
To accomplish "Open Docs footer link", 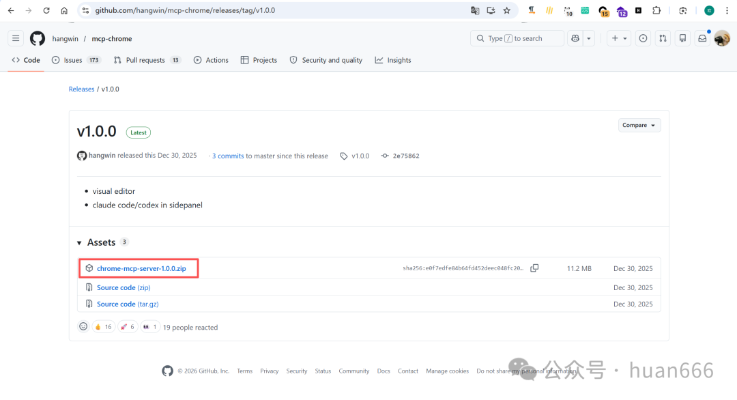I will (384, 371).
